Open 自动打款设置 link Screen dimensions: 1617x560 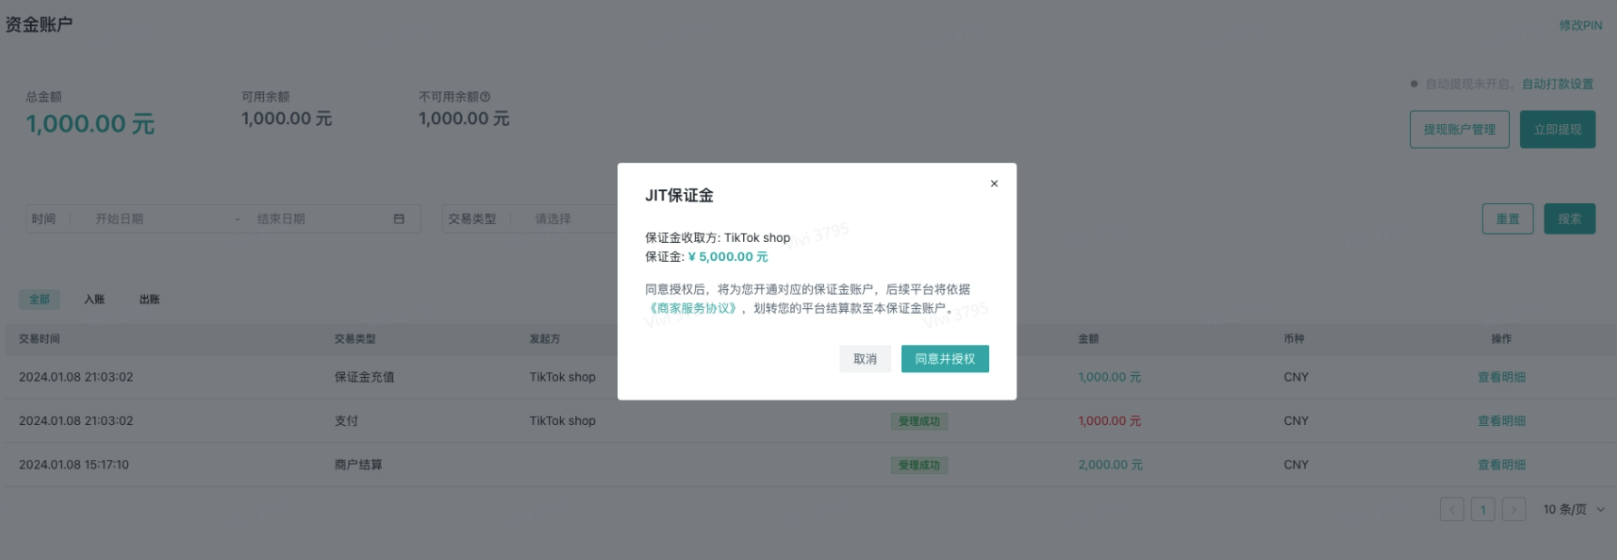click(1557, 83)
